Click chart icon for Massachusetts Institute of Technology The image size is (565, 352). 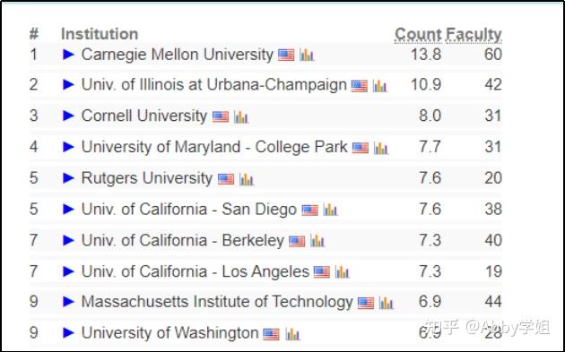click(x=386, y=303)
